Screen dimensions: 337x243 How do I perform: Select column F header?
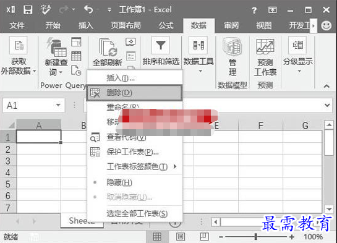point(260,125)
